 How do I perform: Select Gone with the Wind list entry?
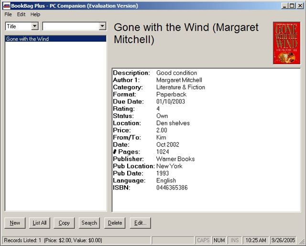pyautogui.click(x=27, y=39)
